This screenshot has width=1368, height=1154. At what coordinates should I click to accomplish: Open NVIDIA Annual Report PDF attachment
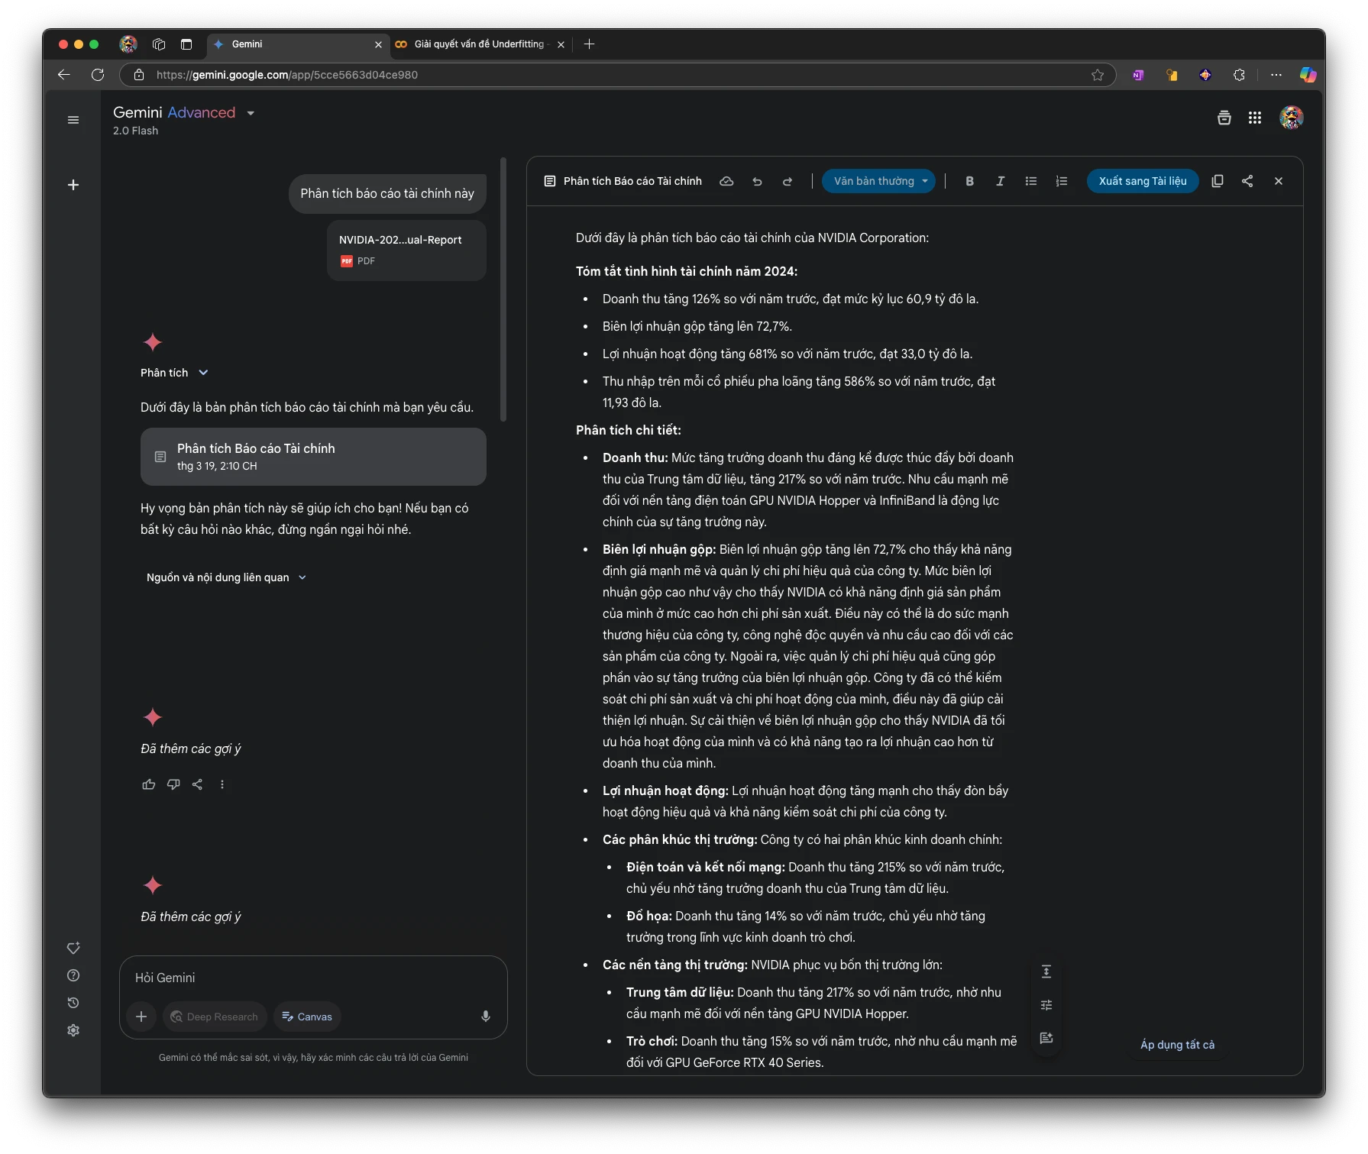(406, 251)
